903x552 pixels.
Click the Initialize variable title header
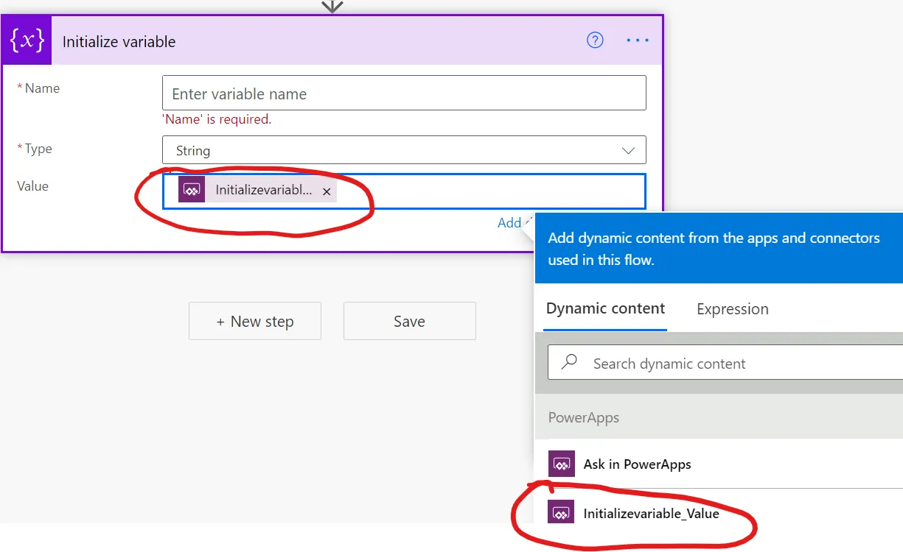[119, 42]
